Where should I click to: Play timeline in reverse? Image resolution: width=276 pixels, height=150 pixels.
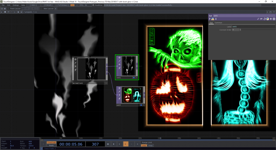pyautogui.click(x=120, y=144)
